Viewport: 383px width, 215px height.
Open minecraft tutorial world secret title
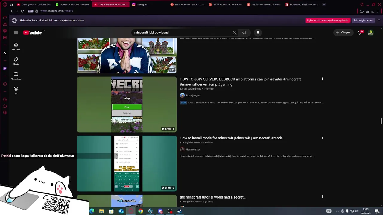(x=213, y=197)
